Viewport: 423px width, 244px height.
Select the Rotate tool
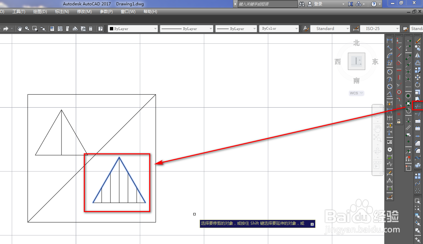click(418, 85)
